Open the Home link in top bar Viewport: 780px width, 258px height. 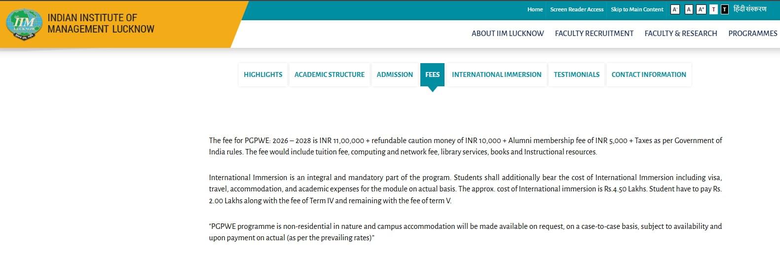(535, 9)
